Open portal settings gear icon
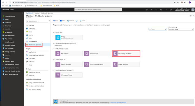 tap(161, 9)
